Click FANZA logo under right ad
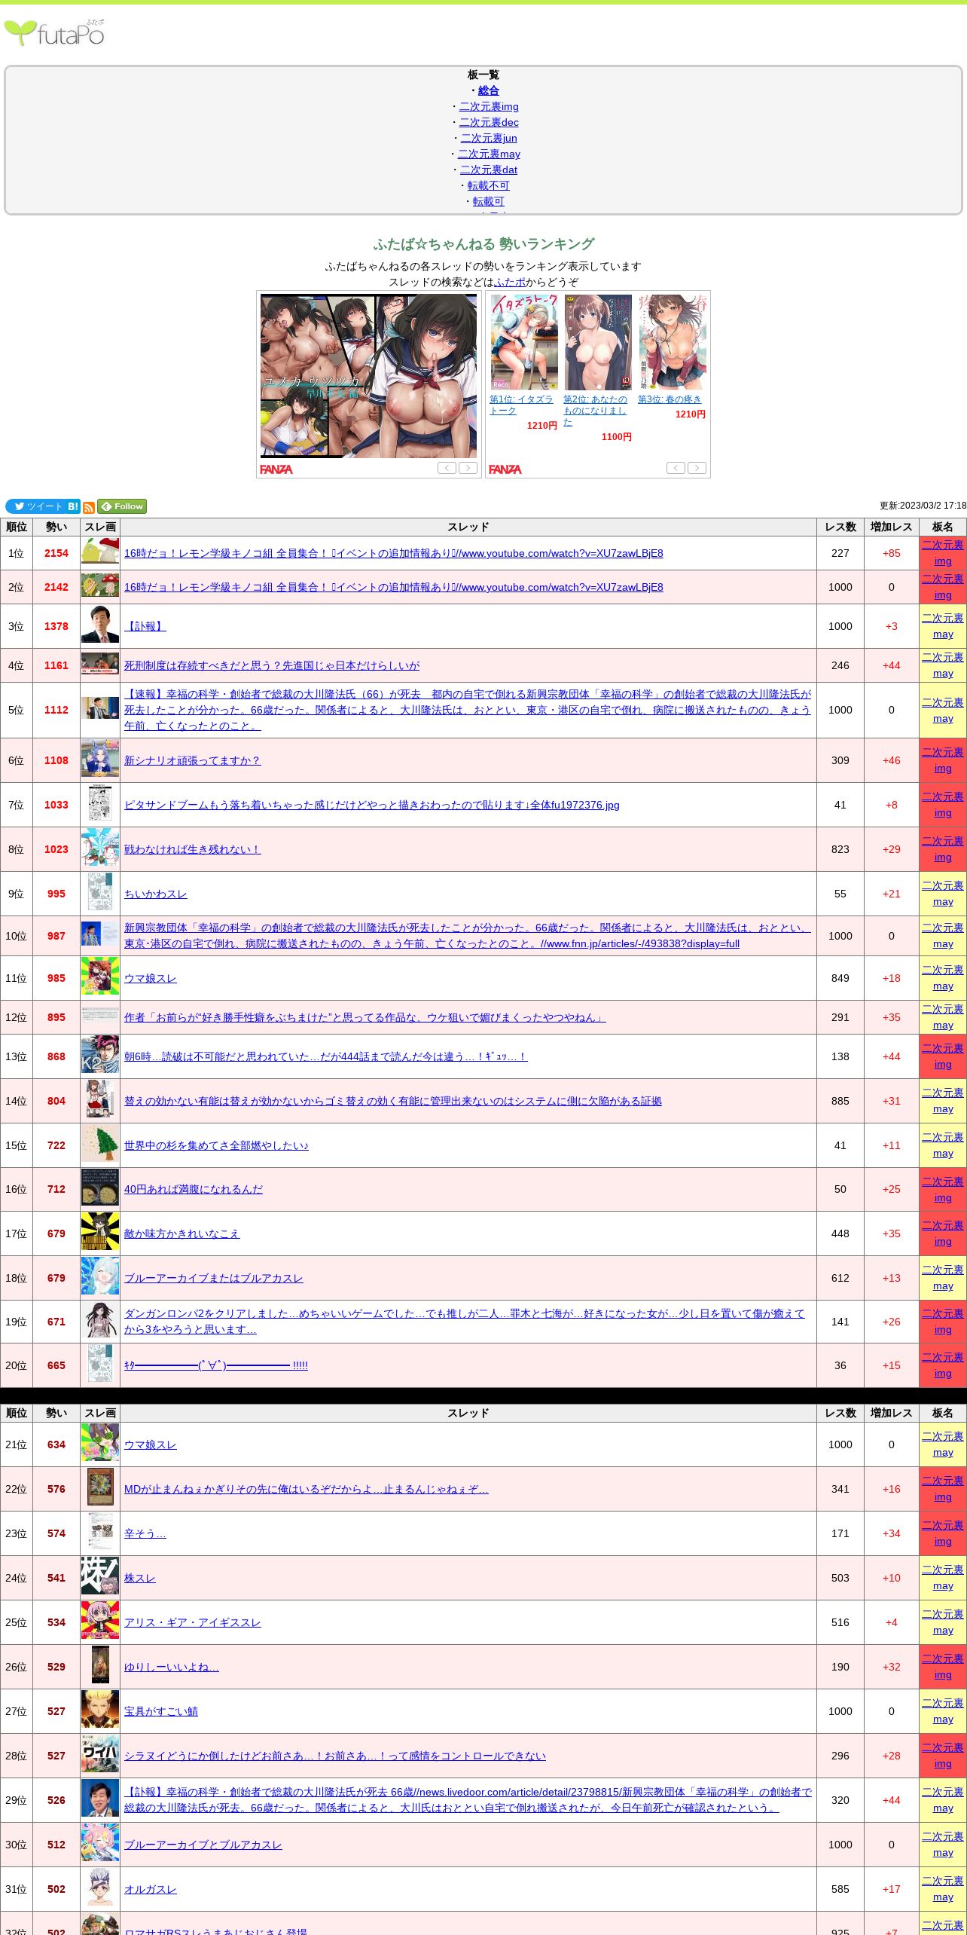Image resolution: width=967 pixels, height=1935 pixels. pos(505,469)
